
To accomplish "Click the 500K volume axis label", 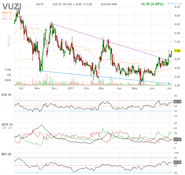I will [x=8, y=80].
